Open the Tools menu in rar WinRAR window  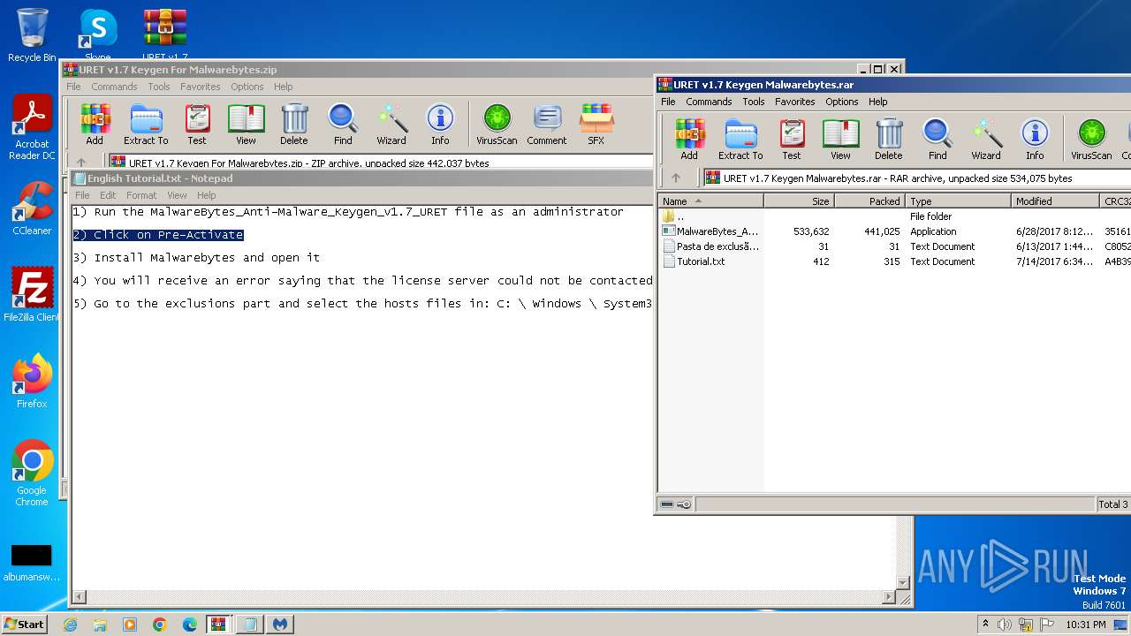754,102
